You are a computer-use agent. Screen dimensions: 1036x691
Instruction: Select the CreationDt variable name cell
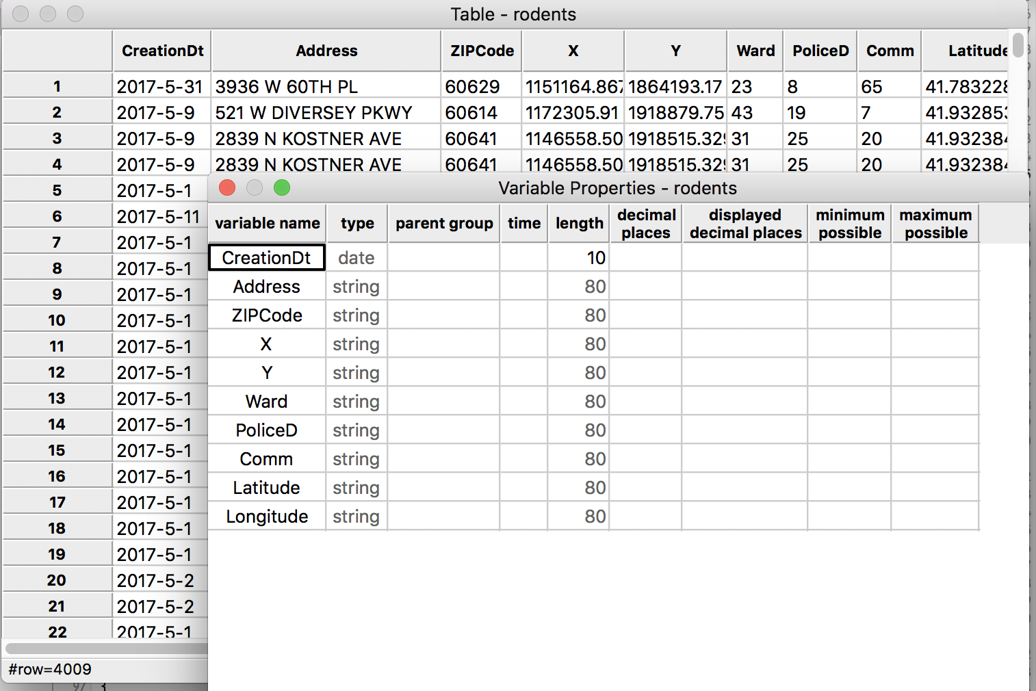click(266, 257)
